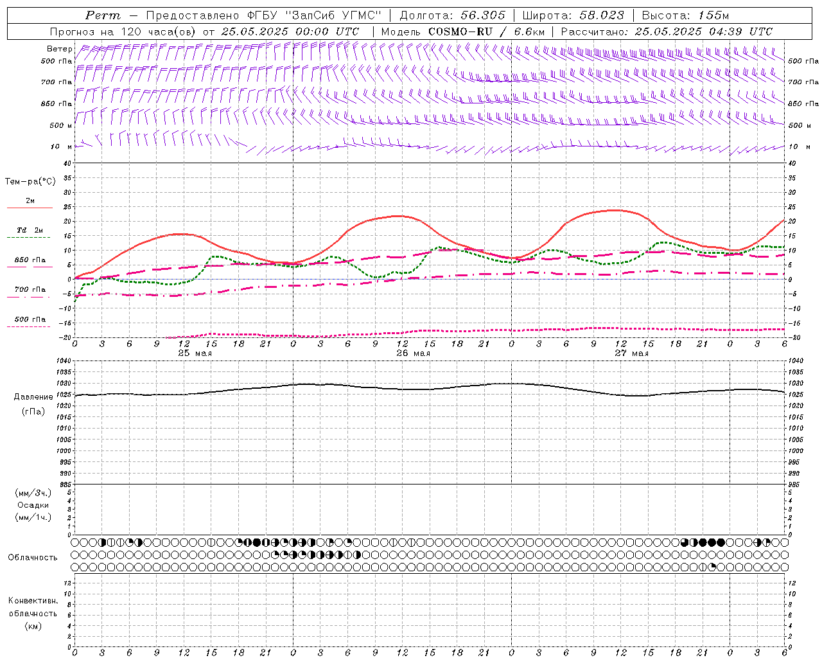The image size is (822, 658).
Task: Click the "700 гПа" temperature legend entry
Action: coord(30,290)
